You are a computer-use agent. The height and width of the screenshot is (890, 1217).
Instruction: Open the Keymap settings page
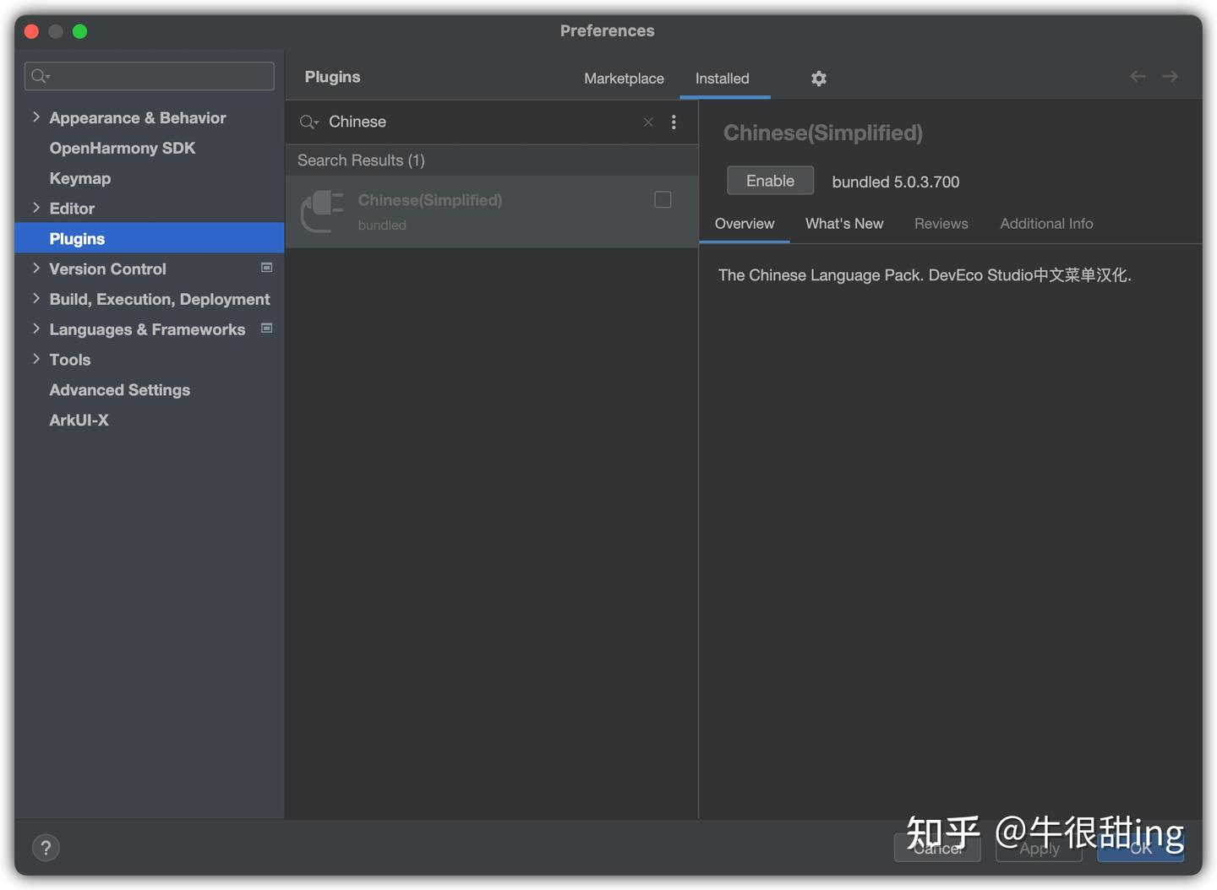pos(79,178)
